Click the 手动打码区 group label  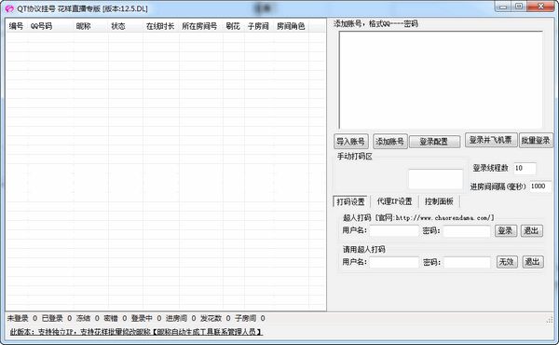pos(354,157)
